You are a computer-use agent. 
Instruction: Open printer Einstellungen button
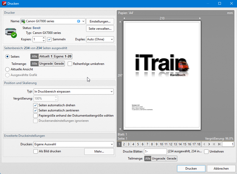pyautogui.click(x=100, y=21)
